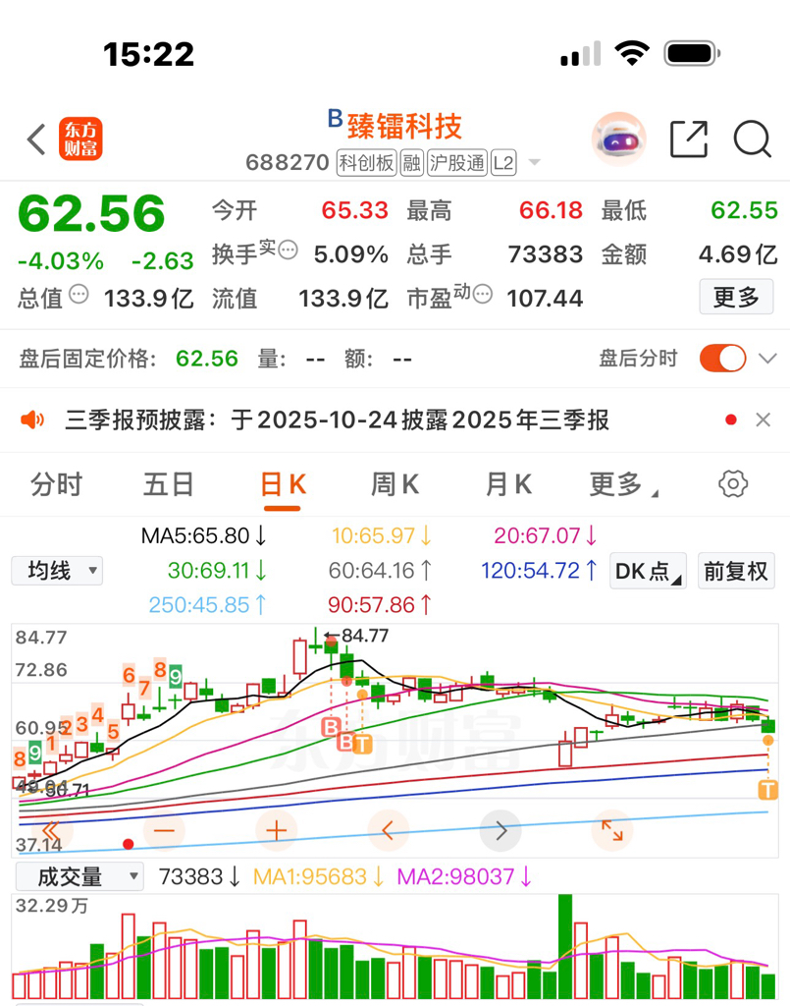Viewport: 790px width, 1006px height.
Task: Open the 成交量 indicator dropdown
Action: click(x=79, y=876)
